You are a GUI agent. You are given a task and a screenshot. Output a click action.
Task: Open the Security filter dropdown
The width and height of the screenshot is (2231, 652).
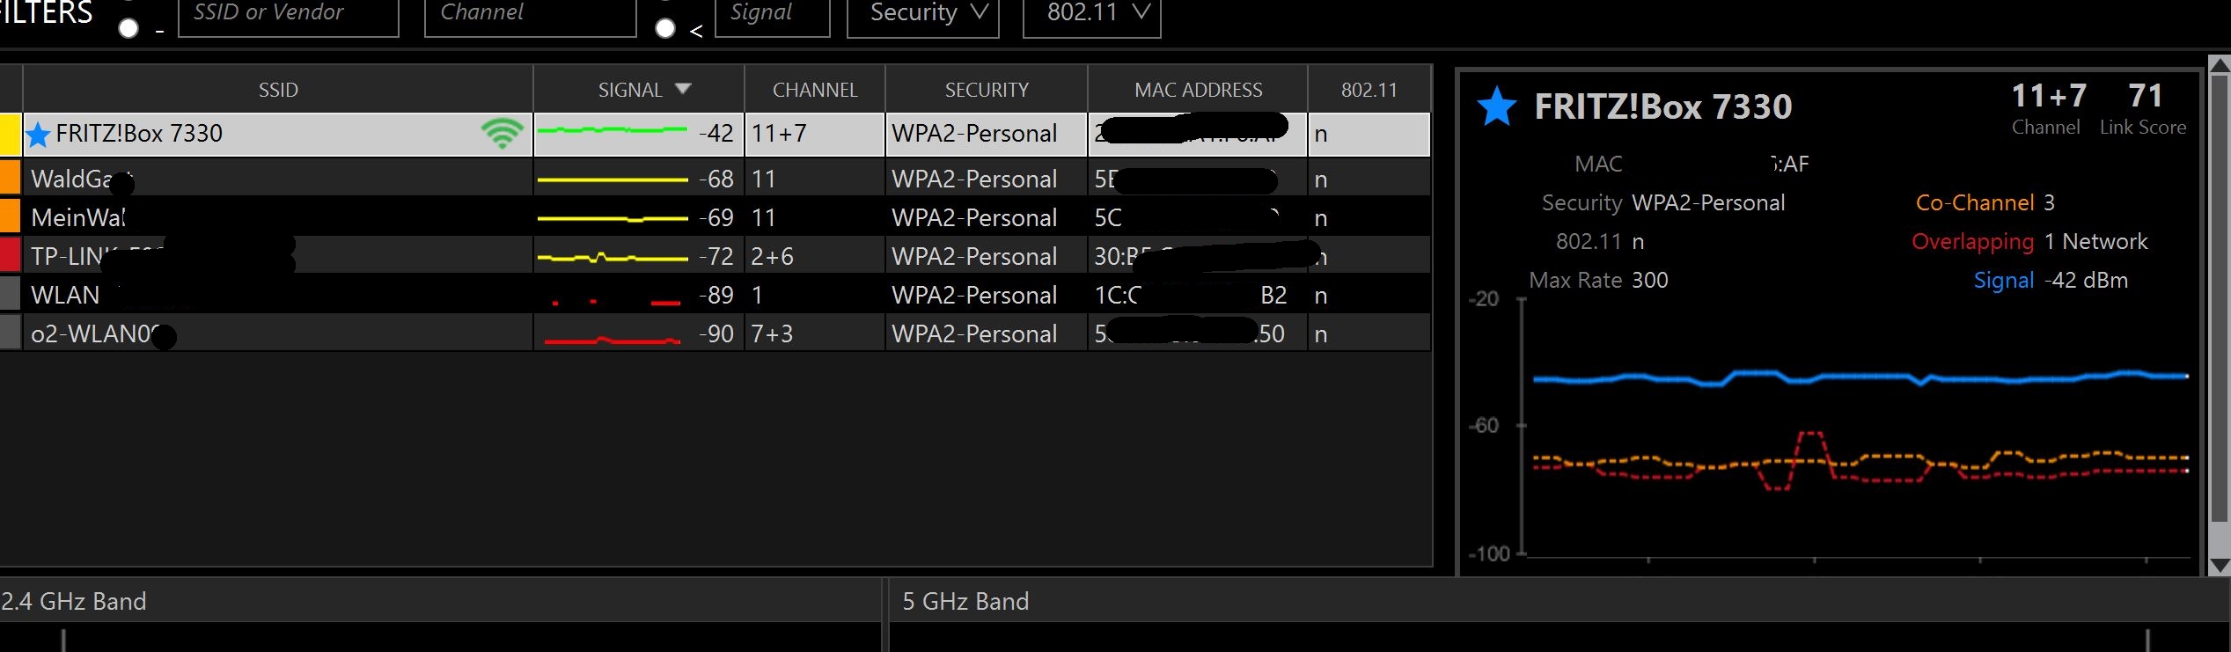[922, 16]
